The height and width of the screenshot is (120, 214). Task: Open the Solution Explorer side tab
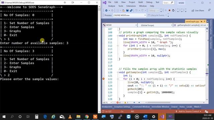coord(211,27)
